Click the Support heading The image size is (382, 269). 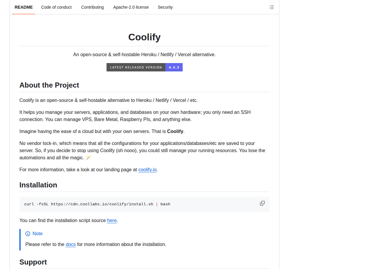tap(33, 262)
